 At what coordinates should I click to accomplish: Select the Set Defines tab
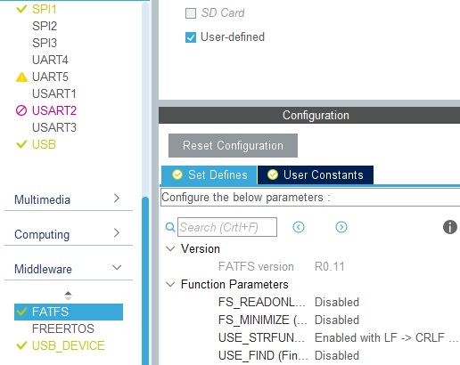pyautogui.click(x=209, y=174)
